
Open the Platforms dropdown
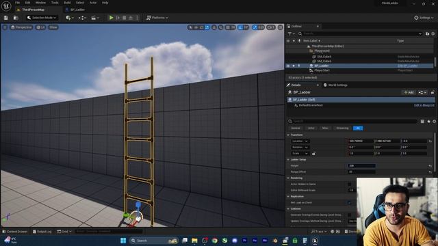pyautogui.click(x=157, y=18)
